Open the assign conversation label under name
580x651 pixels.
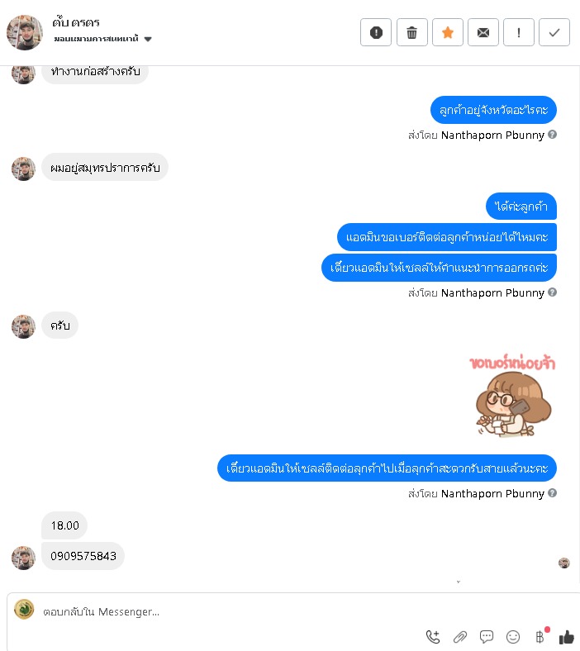tap(97, 39)
